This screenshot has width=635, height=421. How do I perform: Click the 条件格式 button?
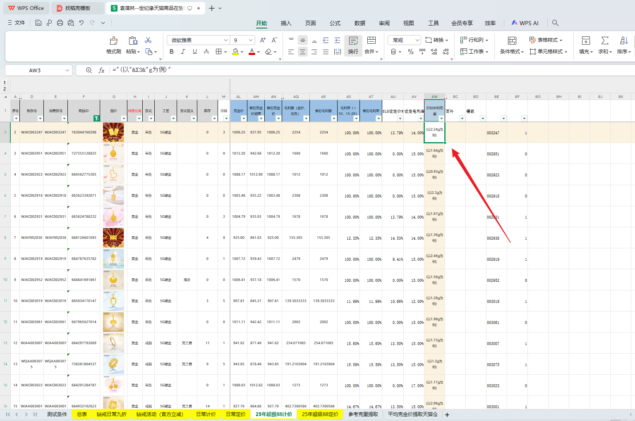point(512,45)
